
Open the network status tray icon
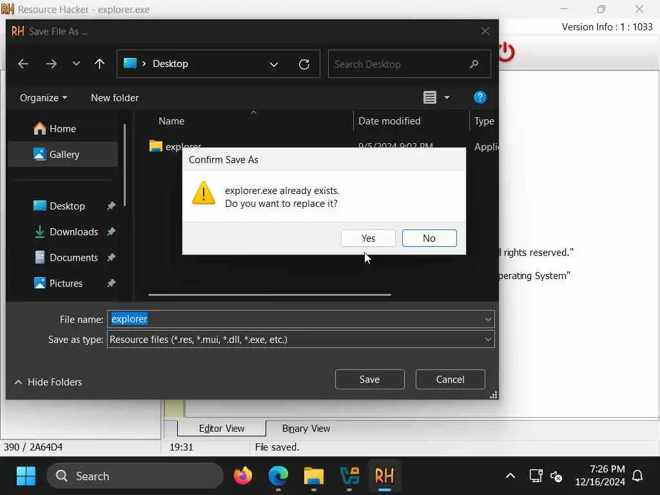536,476
